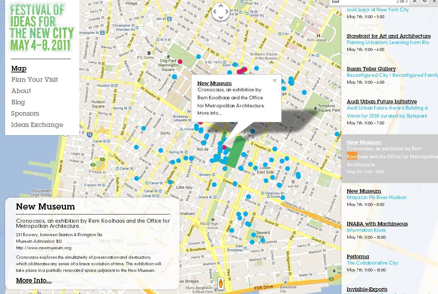Go to previous find result
Viewport: 438px width, 294px height.
point(415,2)
